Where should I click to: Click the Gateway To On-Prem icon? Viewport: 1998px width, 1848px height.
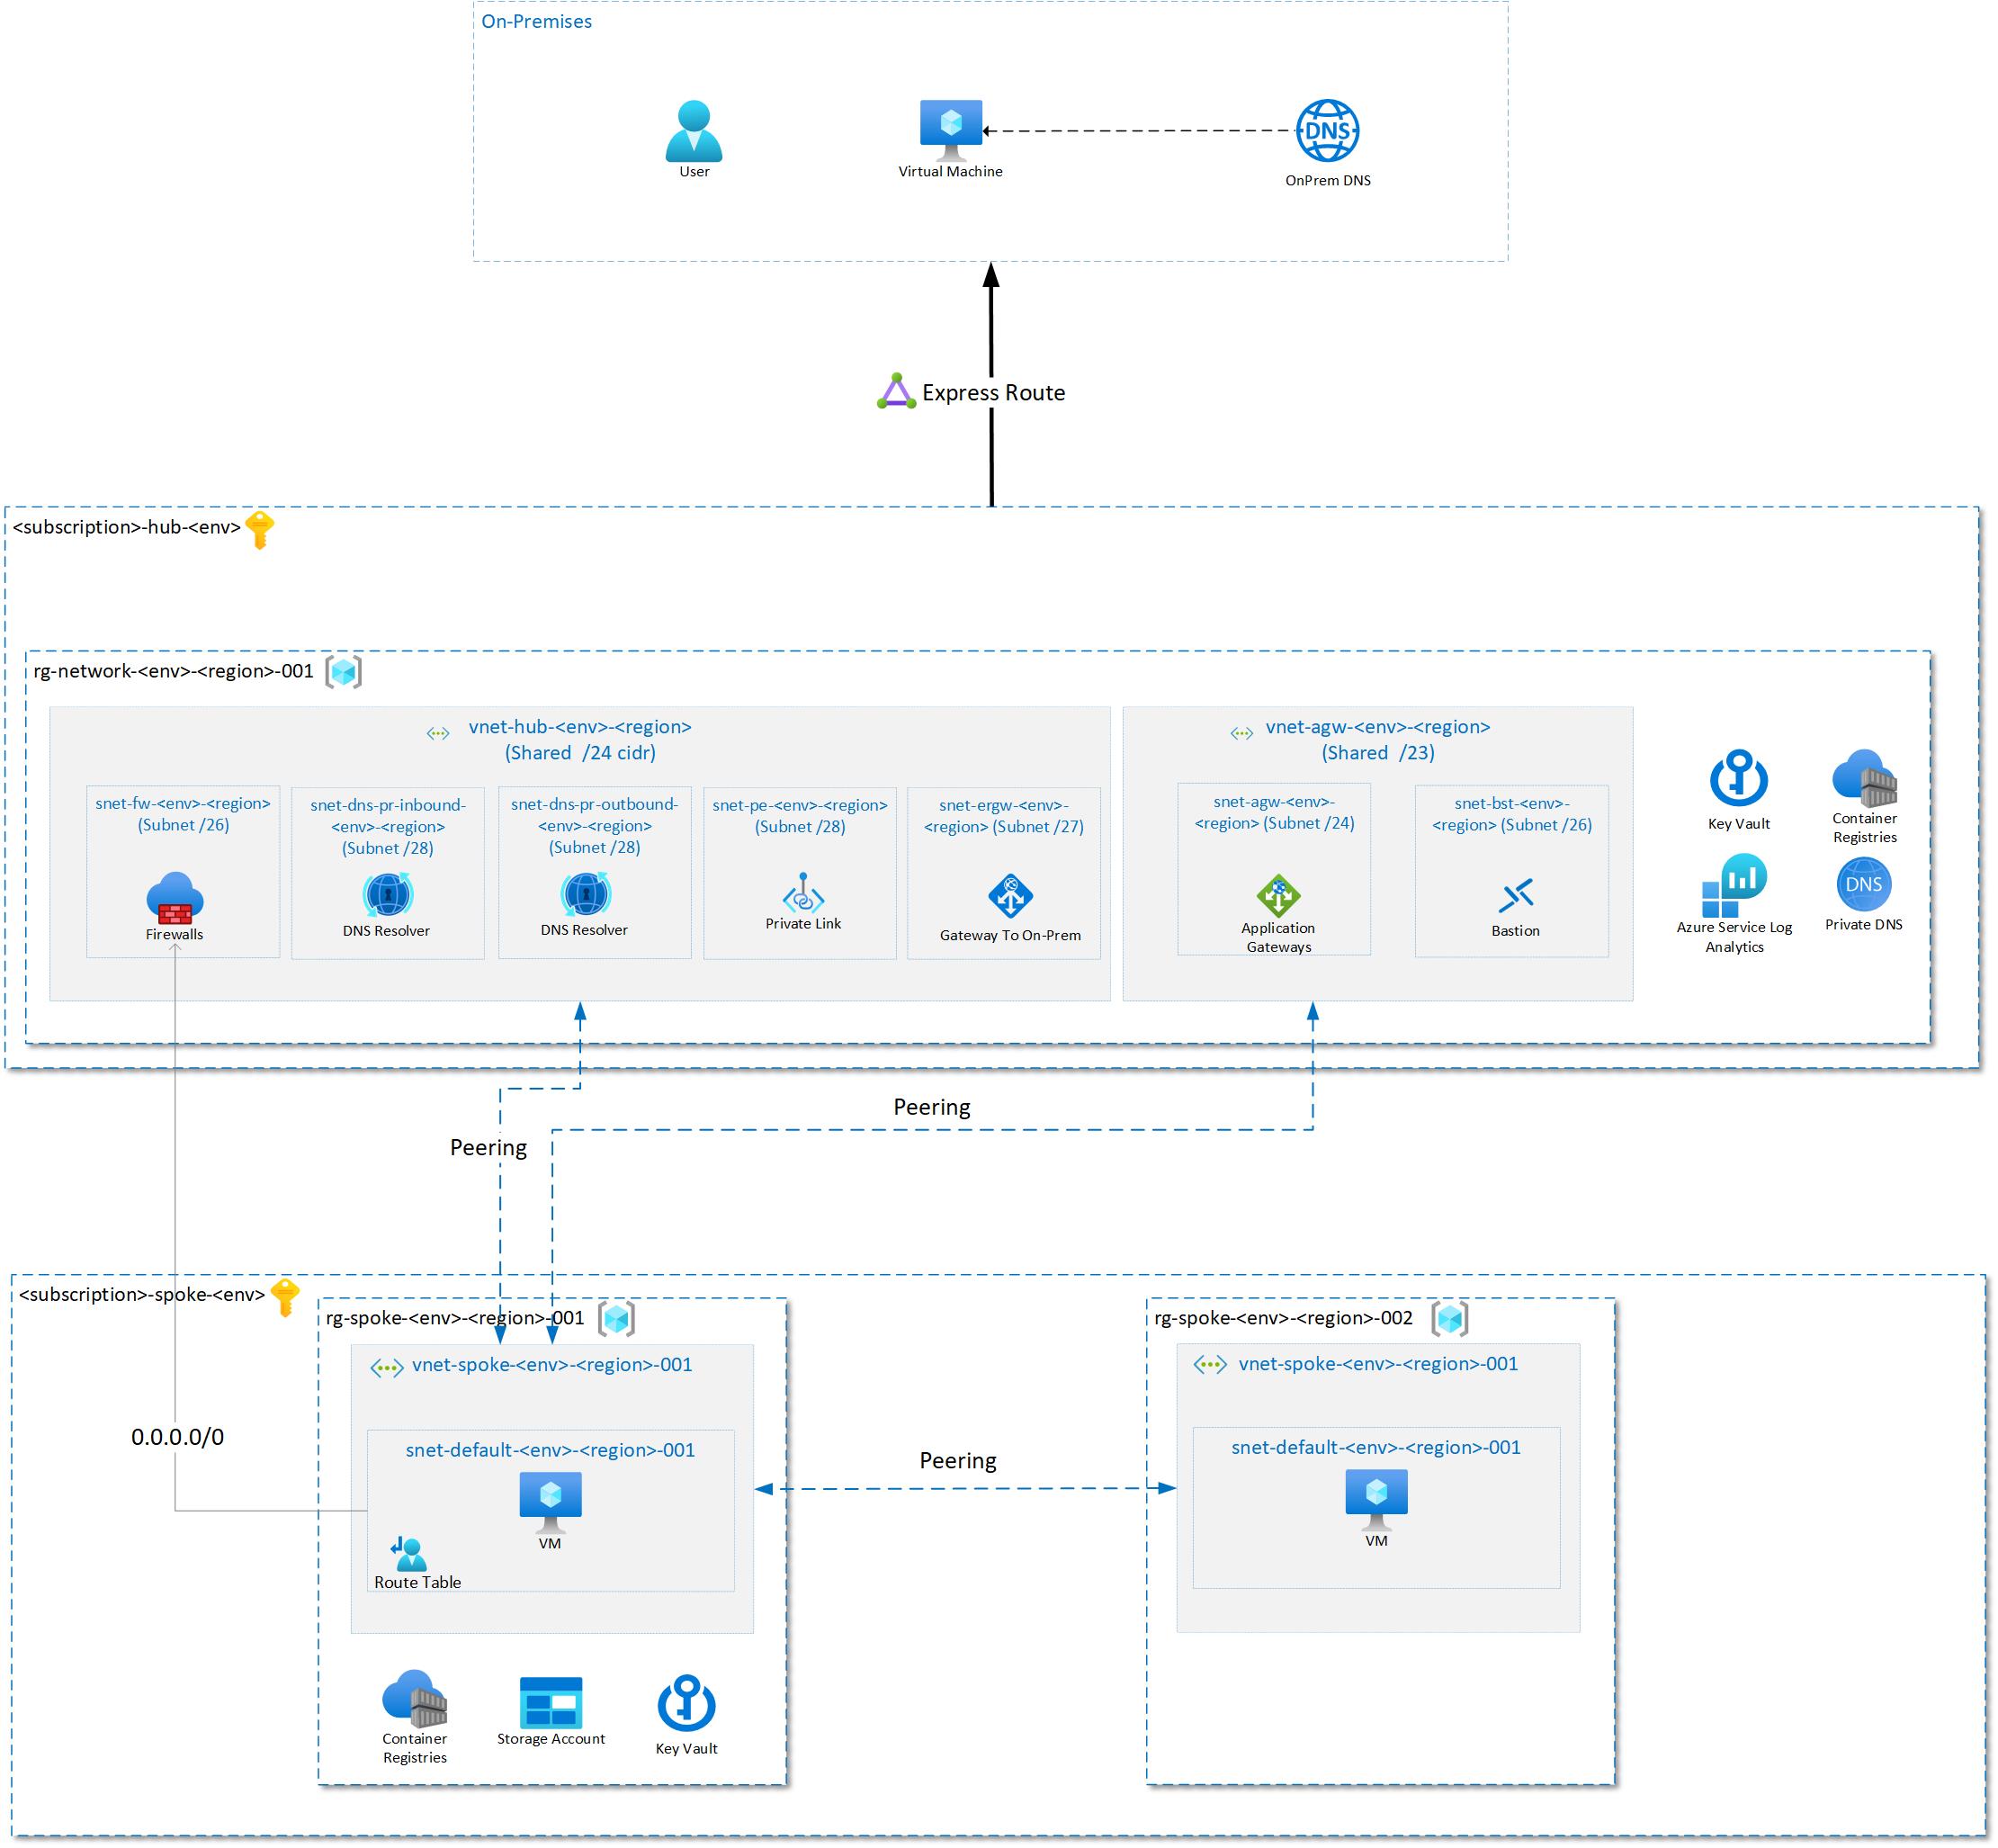click(x=1010, y=896)
